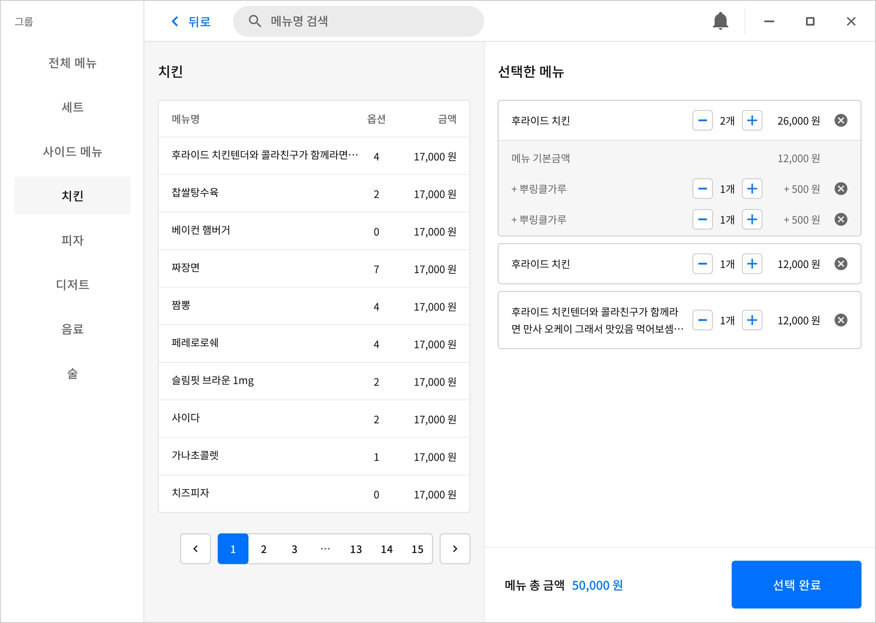This screenshot has width=876, height=623.
Task: Switch to 피자 category
Action: coord(72,240)
